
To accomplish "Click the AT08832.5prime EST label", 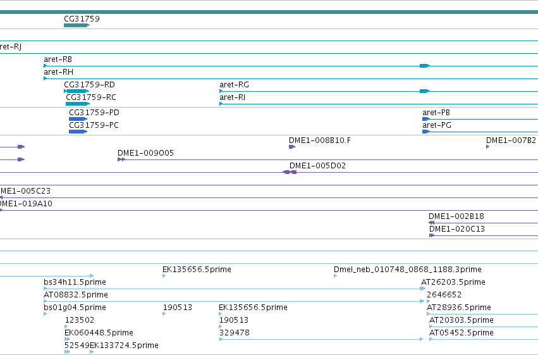I will 76,295.
